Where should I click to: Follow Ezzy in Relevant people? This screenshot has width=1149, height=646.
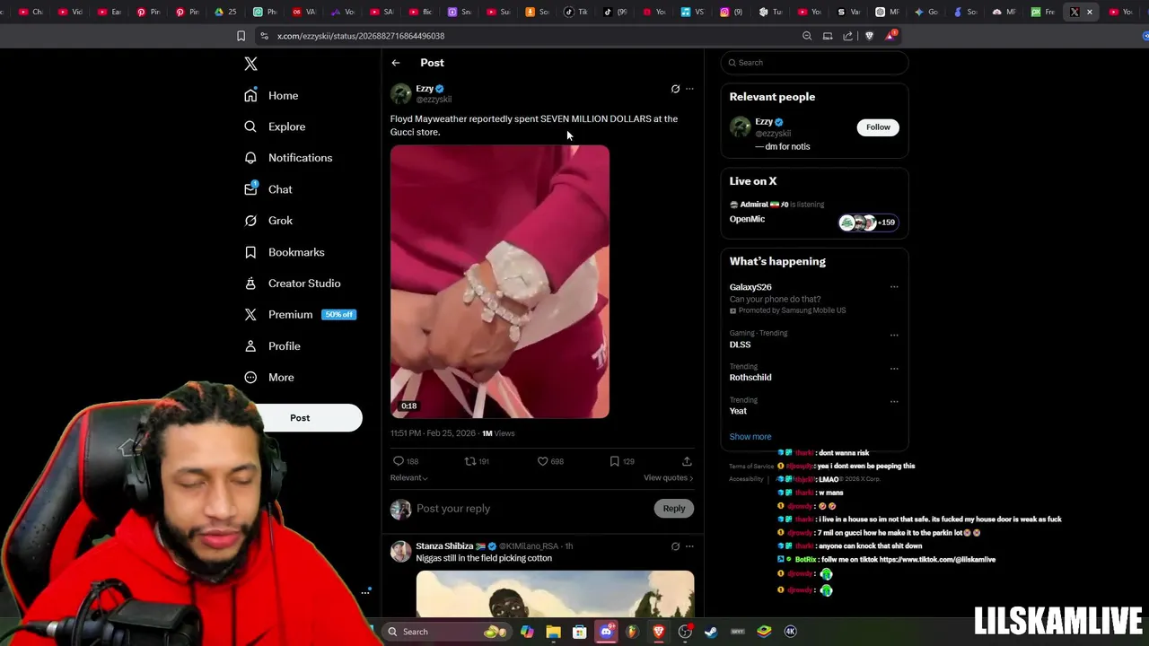coord(878,127)
